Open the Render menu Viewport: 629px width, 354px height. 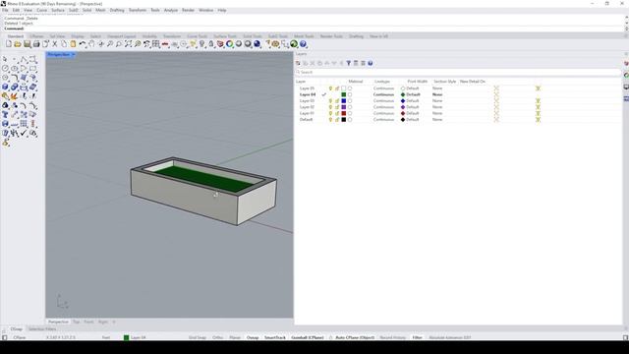[x=188, y=10]
